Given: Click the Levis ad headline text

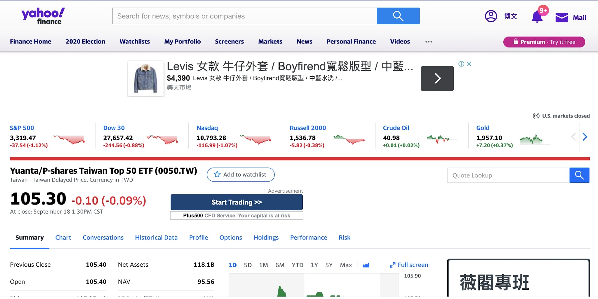Looking at the screenshot, I should coord(290,66).
